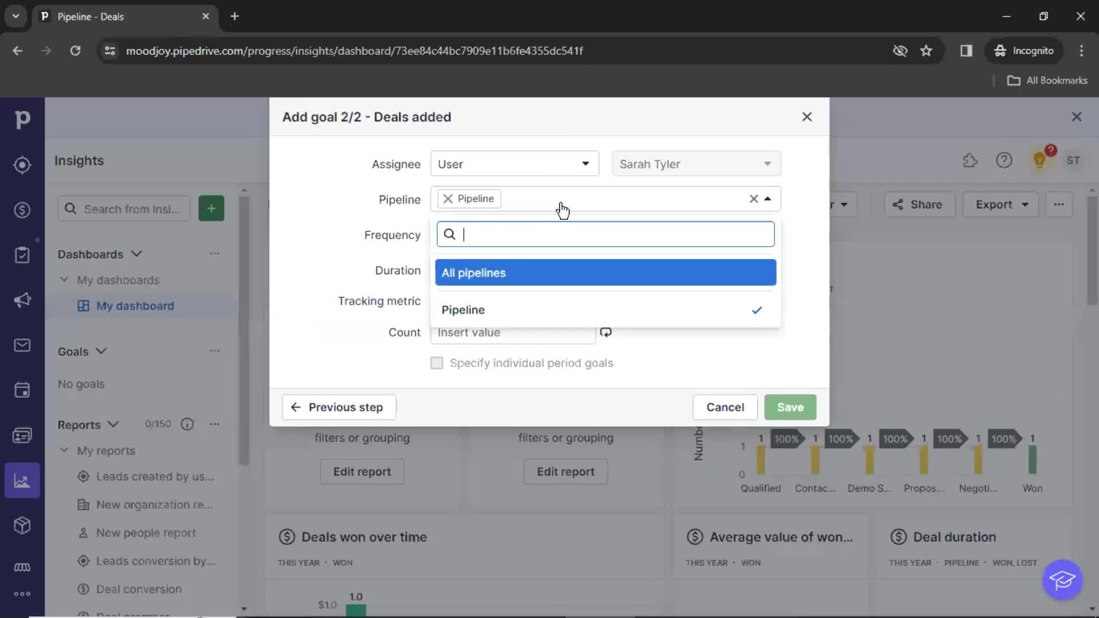
Task: Click the Save button
Action: pos(790,407)
